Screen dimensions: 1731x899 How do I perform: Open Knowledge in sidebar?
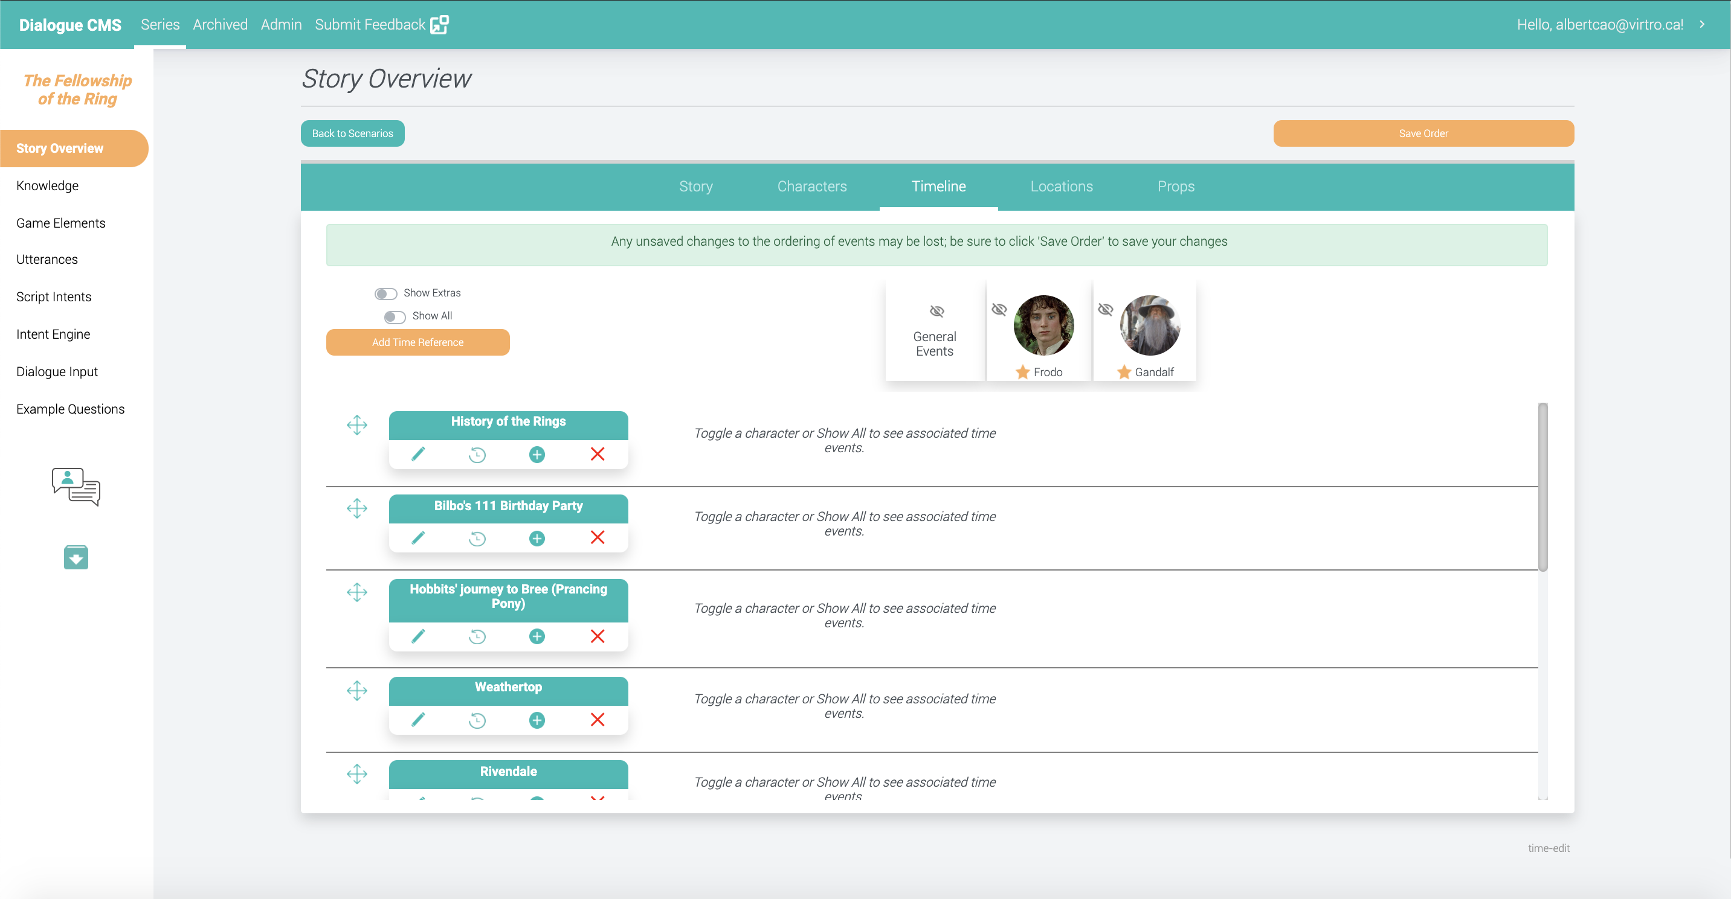(x=47, y=185)
